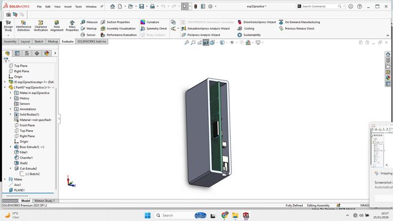Launch Hole Alignment check
This screenshot has height=221, width=393.
pyautogui.click(x=57, y=26)
